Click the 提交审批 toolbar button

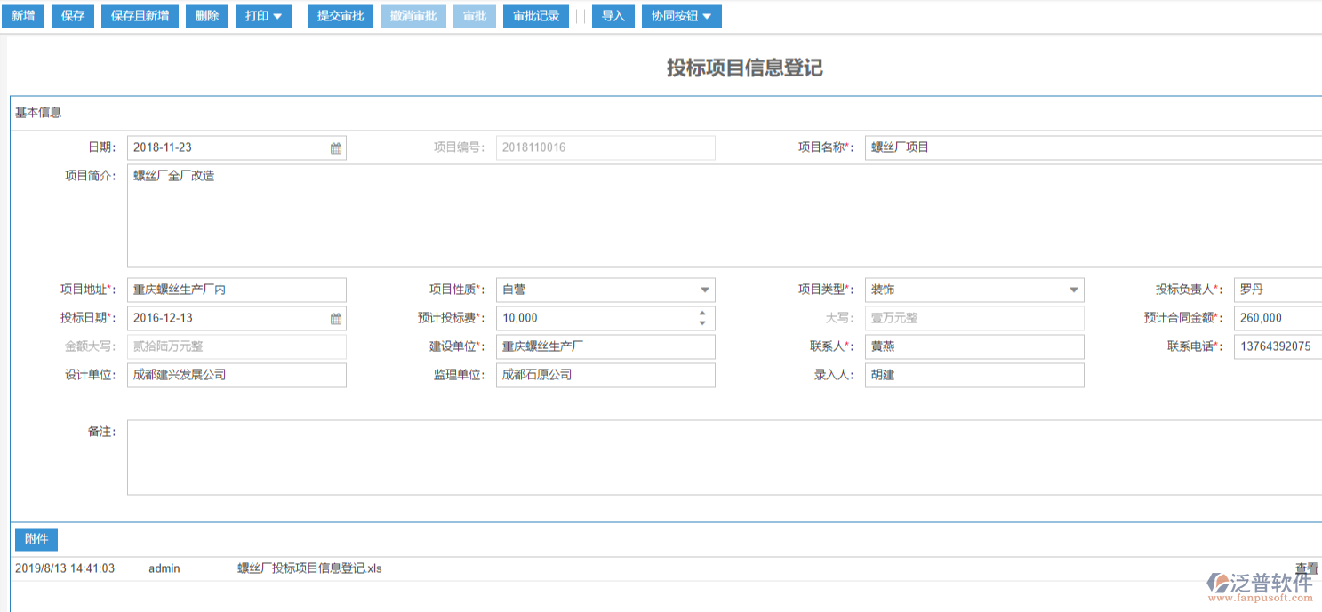tap(340, 15)
